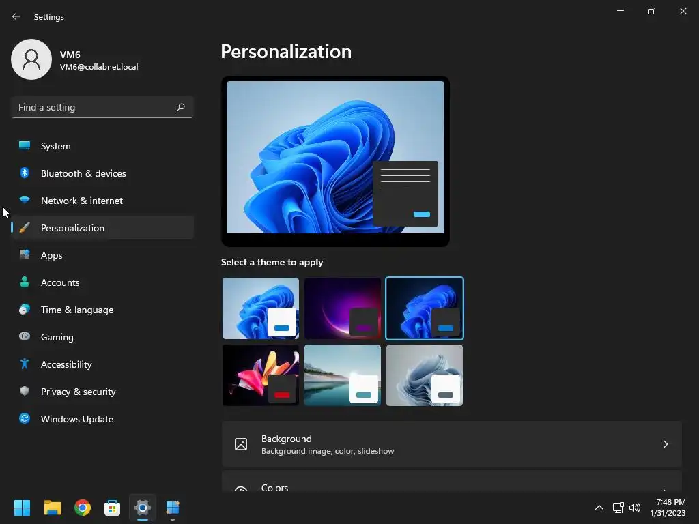The height and width of the screenshot is (524, 699).
Task: Click the back arrow in Settings header
Action: click(16, 17)
